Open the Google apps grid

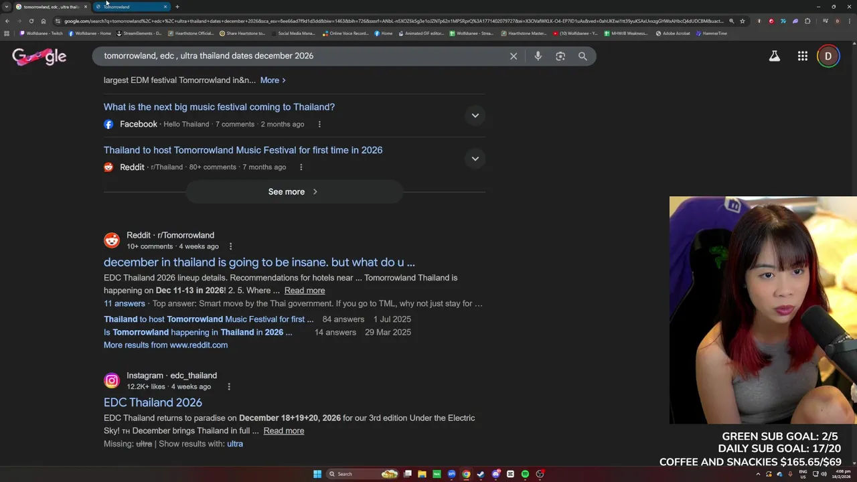point(803,56)
